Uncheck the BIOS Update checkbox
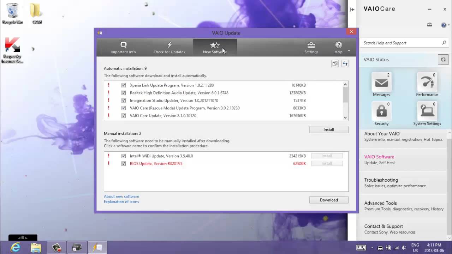Image resolution: width=452 pixels, height=254 pixels. click(x=124, y=164)
